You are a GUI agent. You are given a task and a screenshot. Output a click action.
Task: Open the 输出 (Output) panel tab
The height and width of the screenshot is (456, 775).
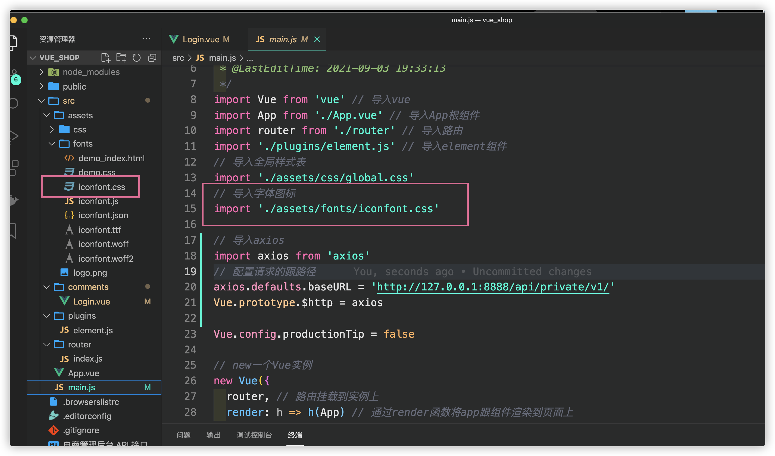(213, 435)
